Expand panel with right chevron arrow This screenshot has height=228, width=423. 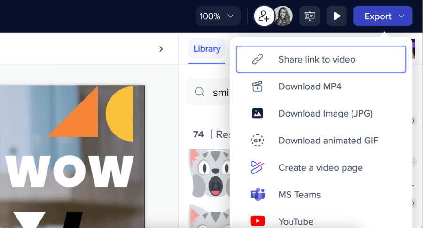(x=161, y=49)
